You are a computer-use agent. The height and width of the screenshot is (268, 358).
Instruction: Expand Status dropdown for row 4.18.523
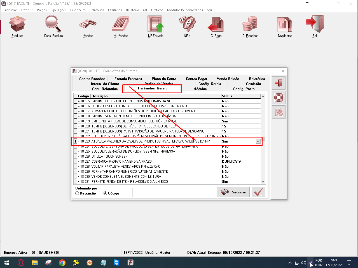[x=258, y=141]
